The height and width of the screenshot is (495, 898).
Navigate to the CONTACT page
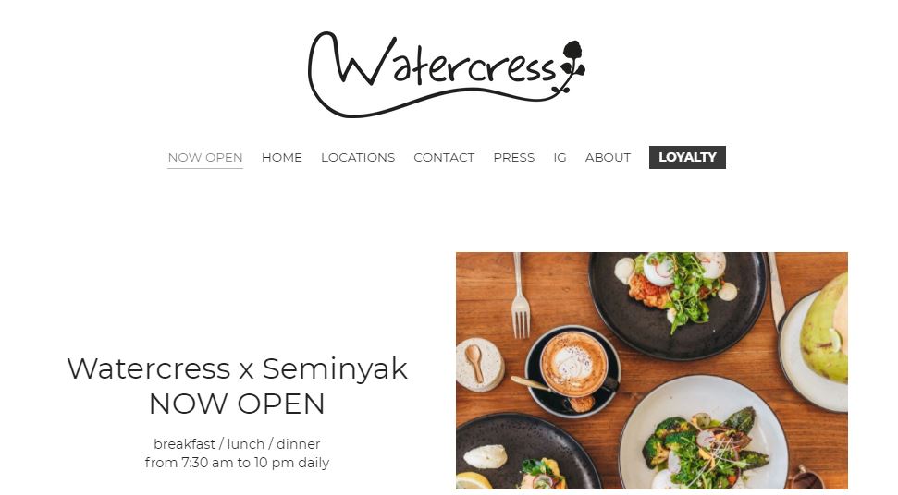point(444,157)
